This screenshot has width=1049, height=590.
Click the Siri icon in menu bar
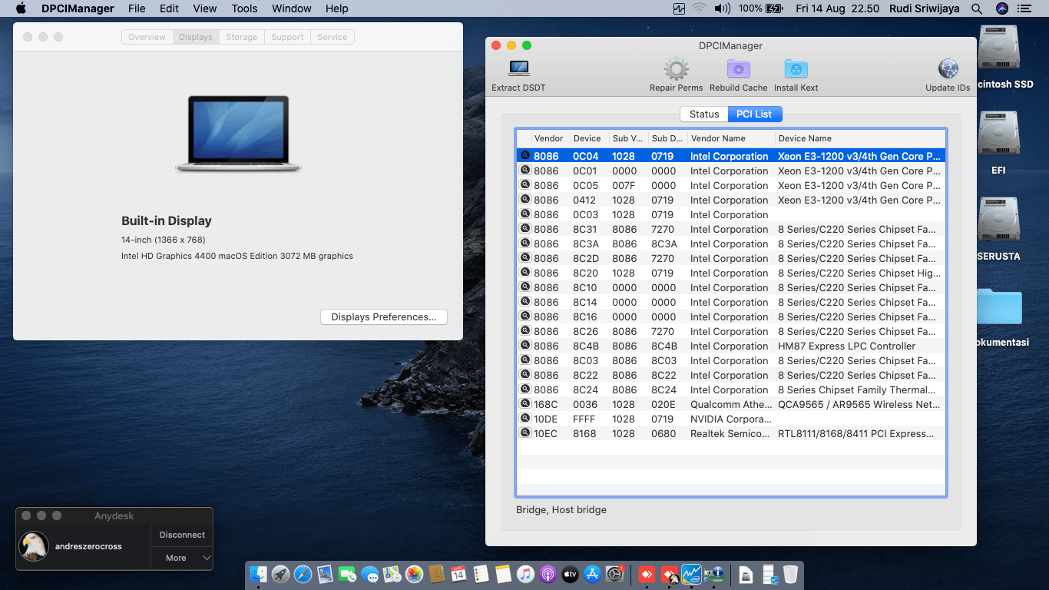1001,8
